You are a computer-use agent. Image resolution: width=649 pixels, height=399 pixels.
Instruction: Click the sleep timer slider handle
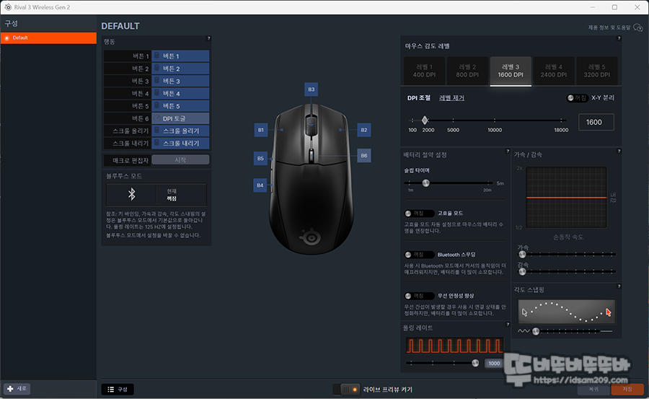click(425, 183)
